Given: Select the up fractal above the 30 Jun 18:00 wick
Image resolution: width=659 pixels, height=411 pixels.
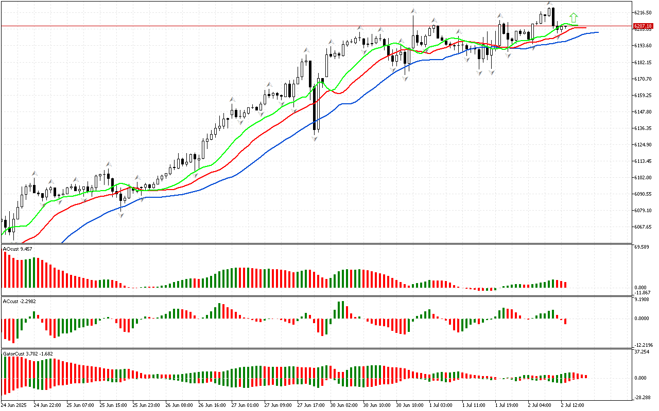Looking at the screenshot, I should [x=413, y=10].
